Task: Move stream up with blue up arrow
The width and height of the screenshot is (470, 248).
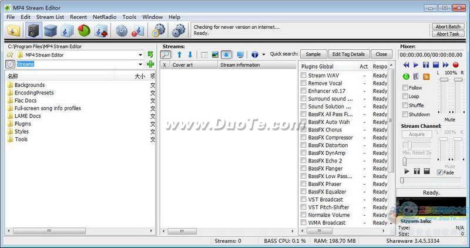Action: pos(179,55)
